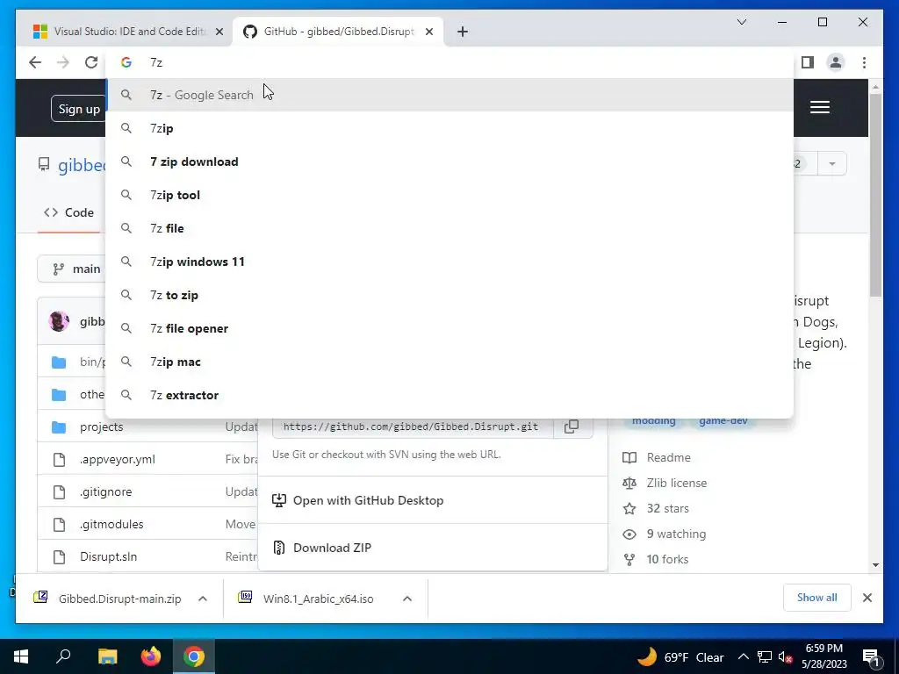The height and width of the screenshot is (674, 899).
Task: Close the Visual Studio tab
Action: 219,32
